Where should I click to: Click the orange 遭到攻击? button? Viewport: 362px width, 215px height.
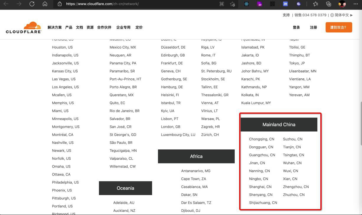pyautogui.click(x=339, y=27)
